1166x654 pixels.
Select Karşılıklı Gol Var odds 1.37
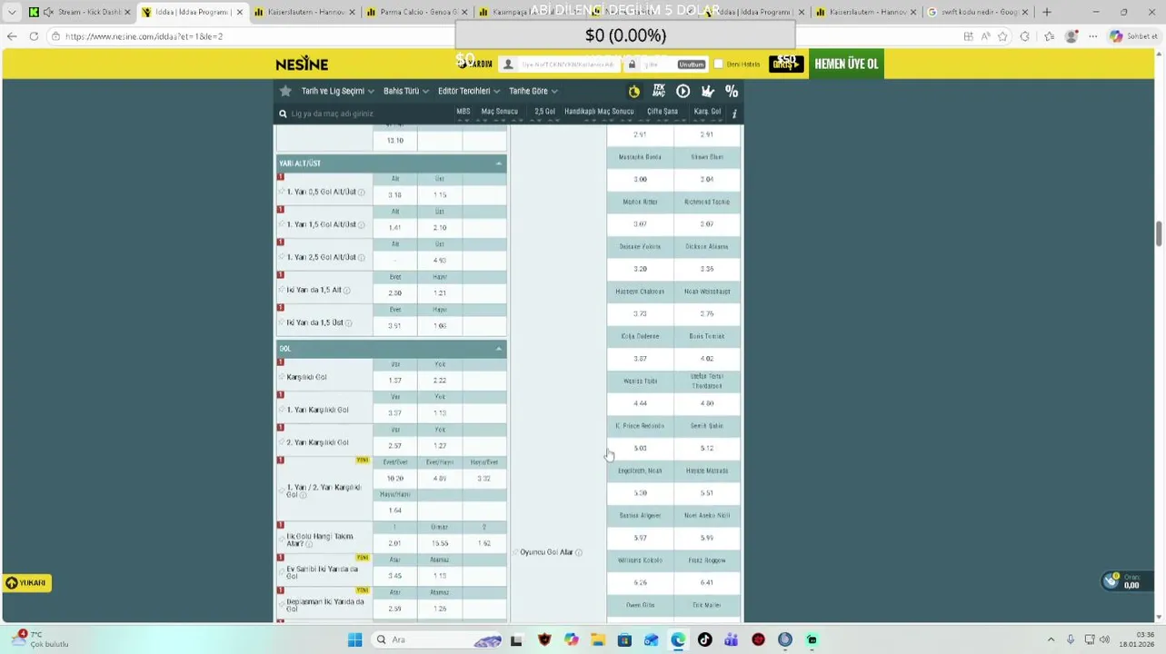pyautogui.click(x=394, y=381)
